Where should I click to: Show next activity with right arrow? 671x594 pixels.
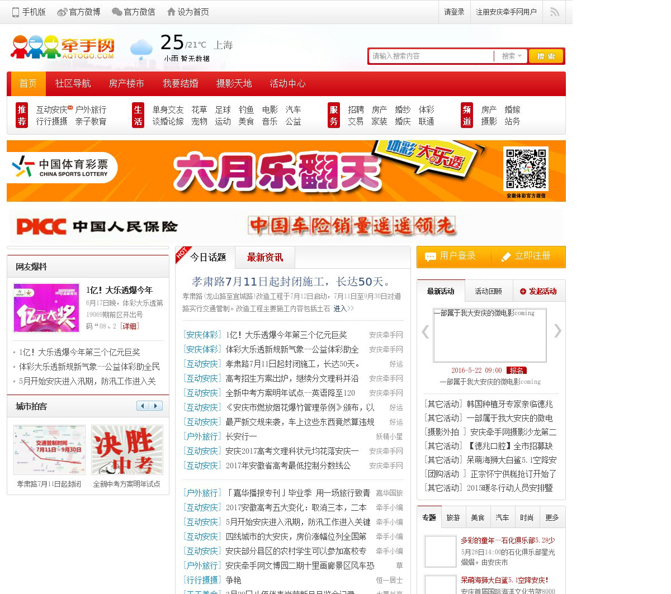557,331
